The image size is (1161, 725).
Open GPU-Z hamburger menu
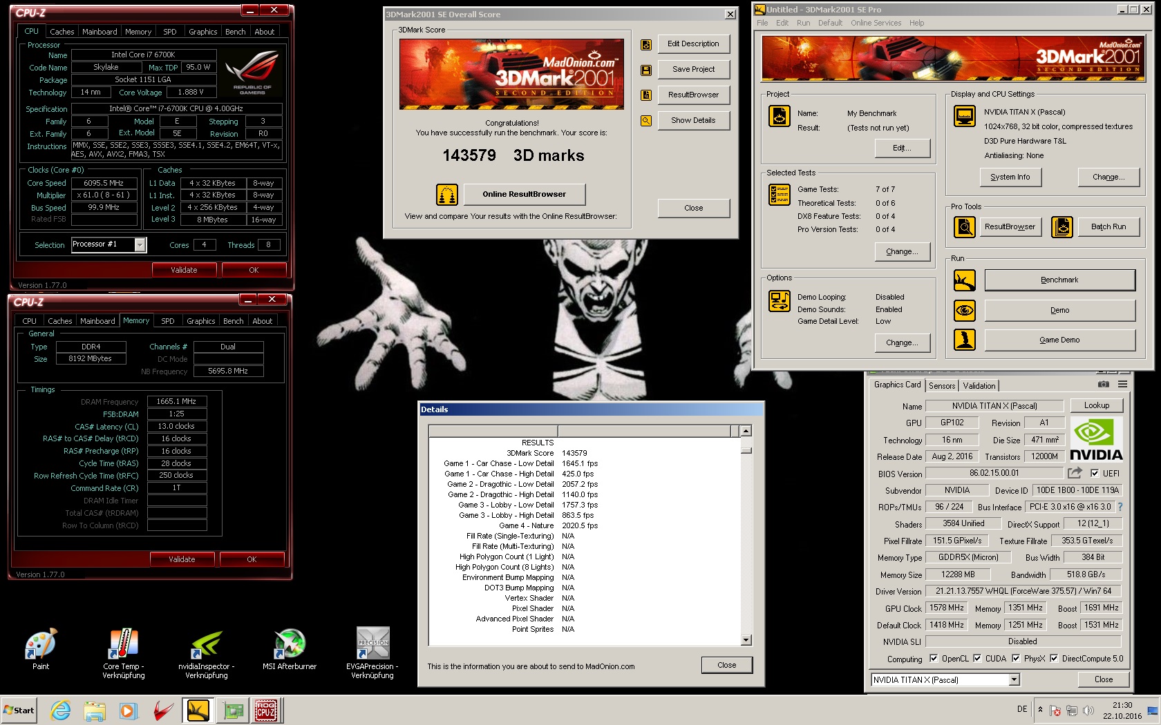tap(1123, 385)
